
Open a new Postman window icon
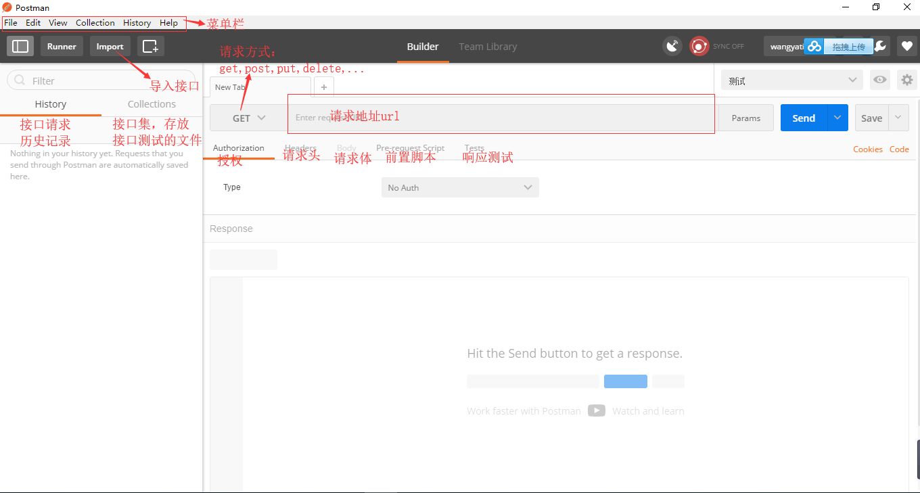pyautogui.click(x=151, y=46)
